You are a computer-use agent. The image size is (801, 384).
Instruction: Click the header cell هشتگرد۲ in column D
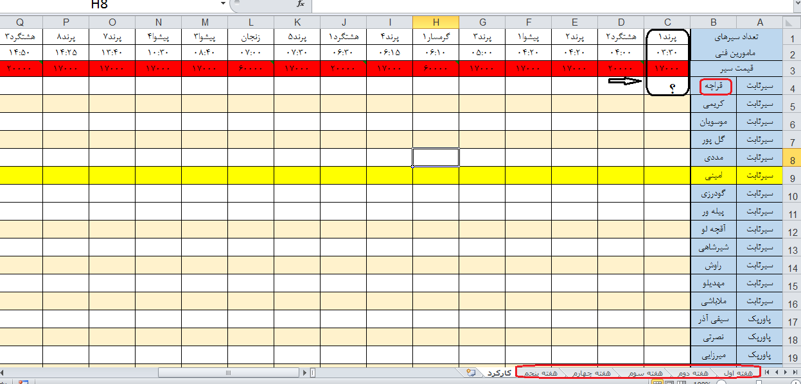(x=621, y=37)
